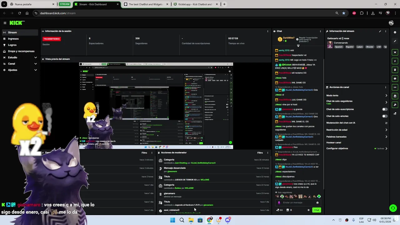Open Palabras baneadas settings

click(357, 137)
